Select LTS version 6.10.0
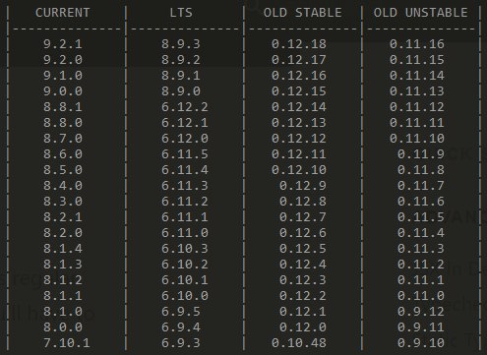This screenshot has width=487, height=355. 185,296
